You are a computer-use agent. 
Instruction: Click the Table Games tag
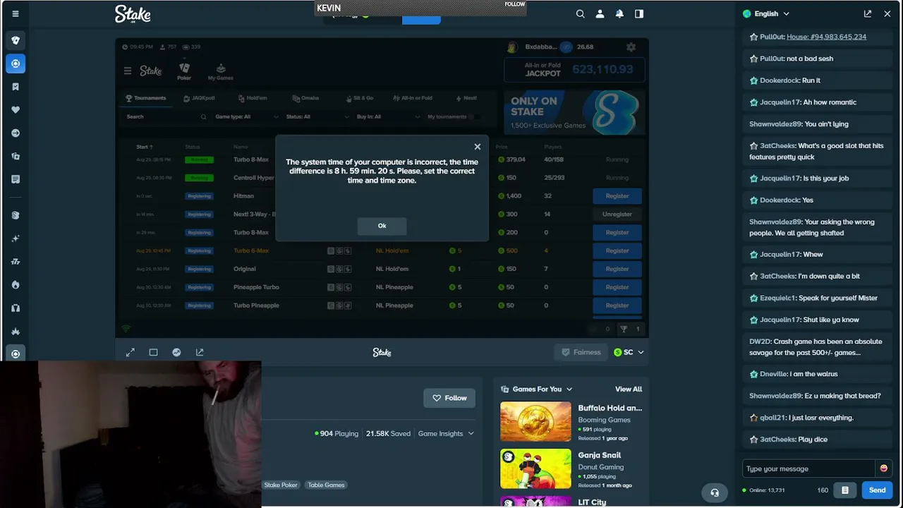point(326,485)
